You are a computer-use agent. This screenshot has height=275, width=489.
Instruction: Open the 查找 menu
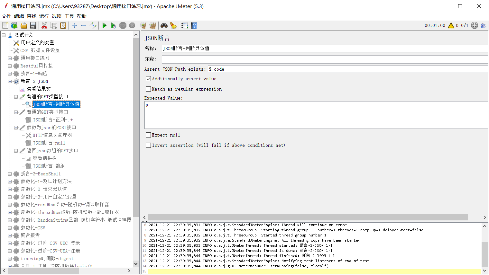pyautogui.click(x=32, y=16)
